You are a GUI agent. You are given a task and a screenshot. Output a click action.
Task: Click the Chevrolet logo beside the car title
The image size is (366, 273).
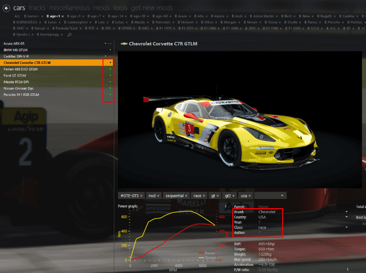point(124,44)
